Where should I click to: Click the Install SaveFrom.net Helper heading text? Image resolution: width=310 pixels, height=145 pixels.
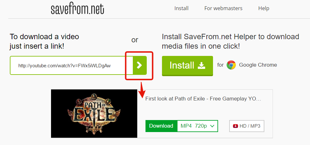pyautogui.click(x=230, y=41)
